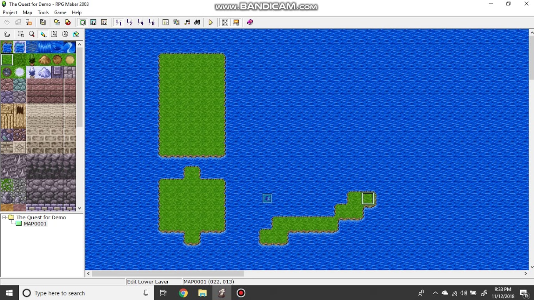Viewport: 534px width, 300px height.
Task: Select the Ellipse drawing tool
Action: (x=65, y=34)
